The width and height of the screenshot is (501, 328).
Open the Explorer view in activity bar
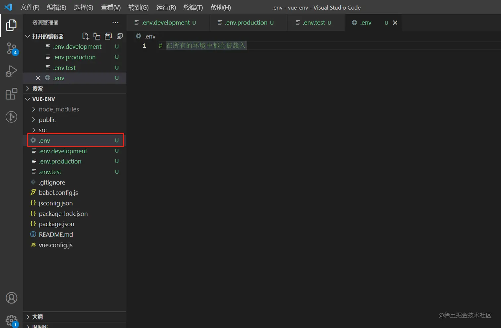pyautogui.click(x=11, y=25)
